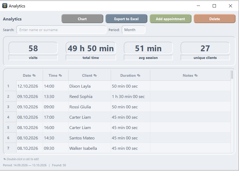Maximize the Analytics window
Image resolution: width=239 pixels, height=171 pixels.
(x=214, y=6)
